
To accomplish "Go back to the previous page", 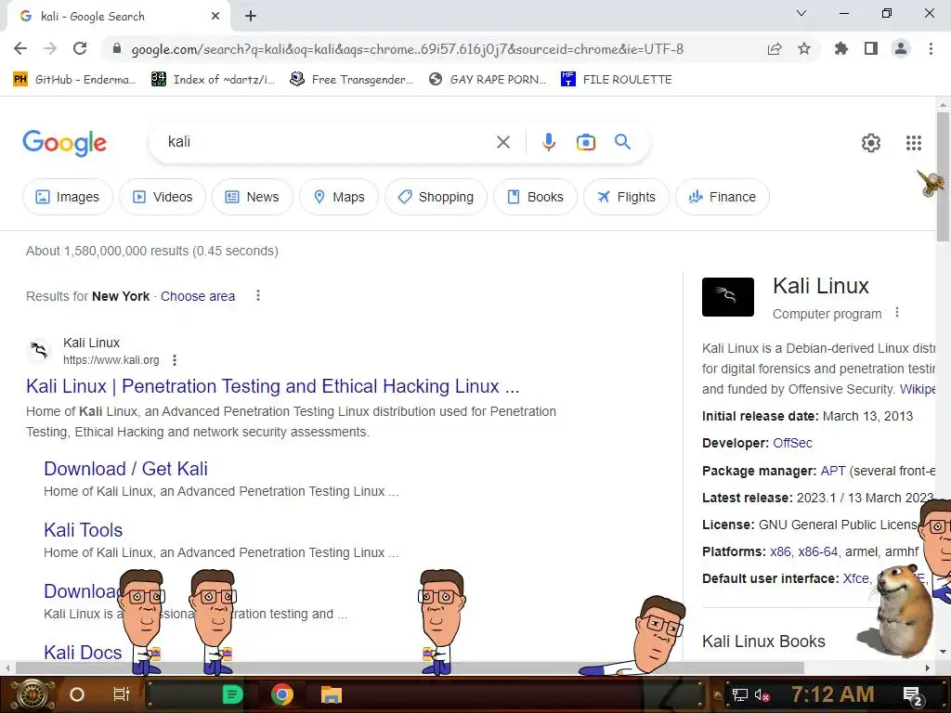I will click(x=20, y=48).
